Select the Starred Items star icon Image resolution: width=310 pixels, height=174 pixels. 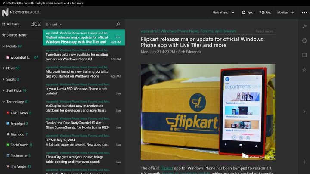click(3, 35)
